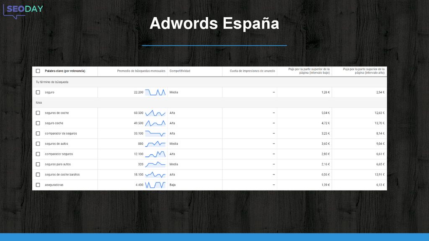This screenshot has width=429, height=241.
Task: Open trend sparkline for 'aseguradoras'
Action: 155,185
